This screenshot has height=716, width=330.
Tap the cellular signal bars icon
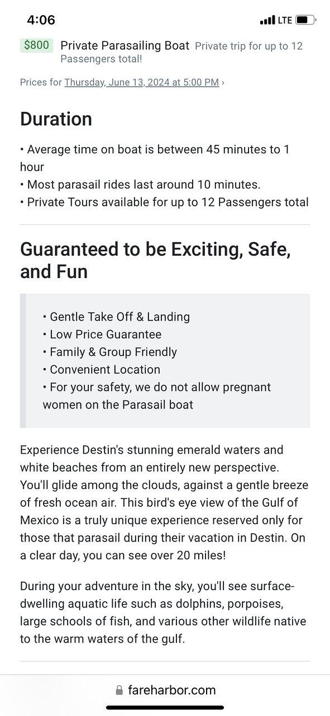point(267,21)
